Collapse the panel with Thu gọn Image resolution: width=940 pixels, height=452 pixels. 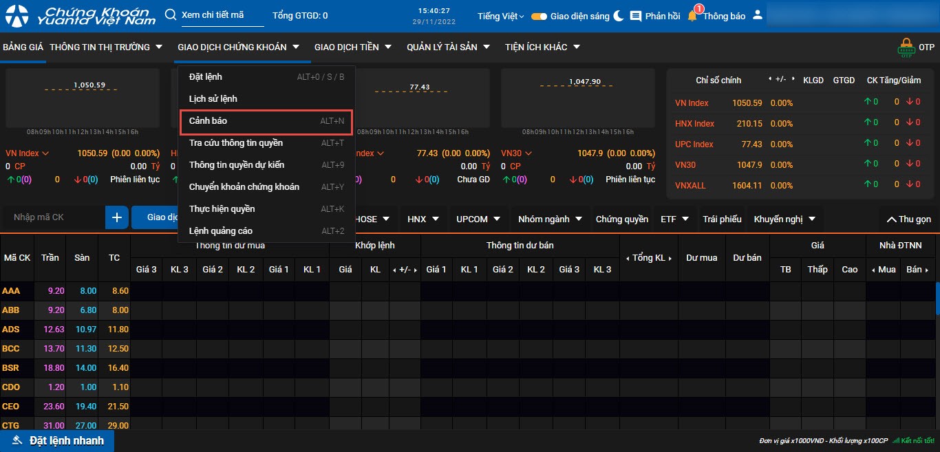click(x=908, y=219)
